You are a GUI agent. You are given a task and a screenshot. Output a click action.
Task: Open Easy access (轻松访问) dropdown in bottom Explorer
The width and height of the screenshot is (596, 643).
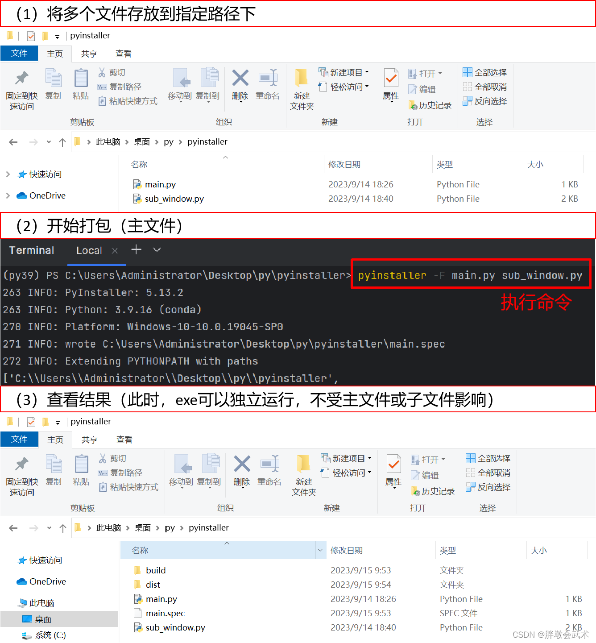coord(346,473)
